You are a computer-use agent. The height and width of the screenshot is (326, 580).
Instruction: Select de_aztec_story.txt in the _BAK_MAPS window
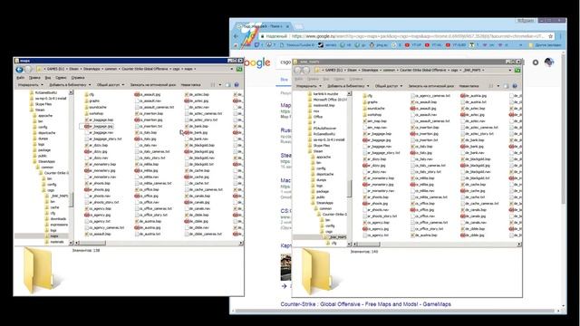tap(478, 134)
